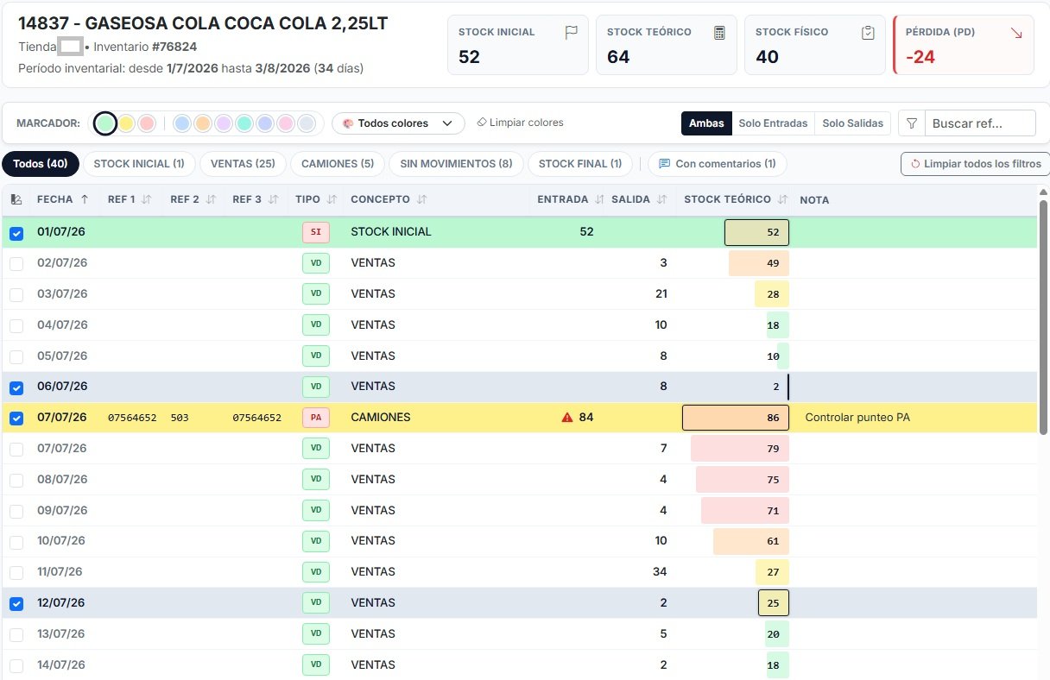Click the sort icon next to CONCEPTO
1050x680 pixels.
pos(421,199)
